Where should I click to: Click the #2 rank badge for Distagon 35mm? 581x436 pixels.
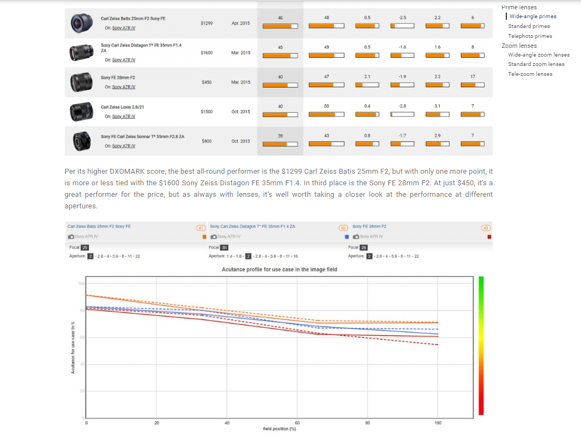343,228
